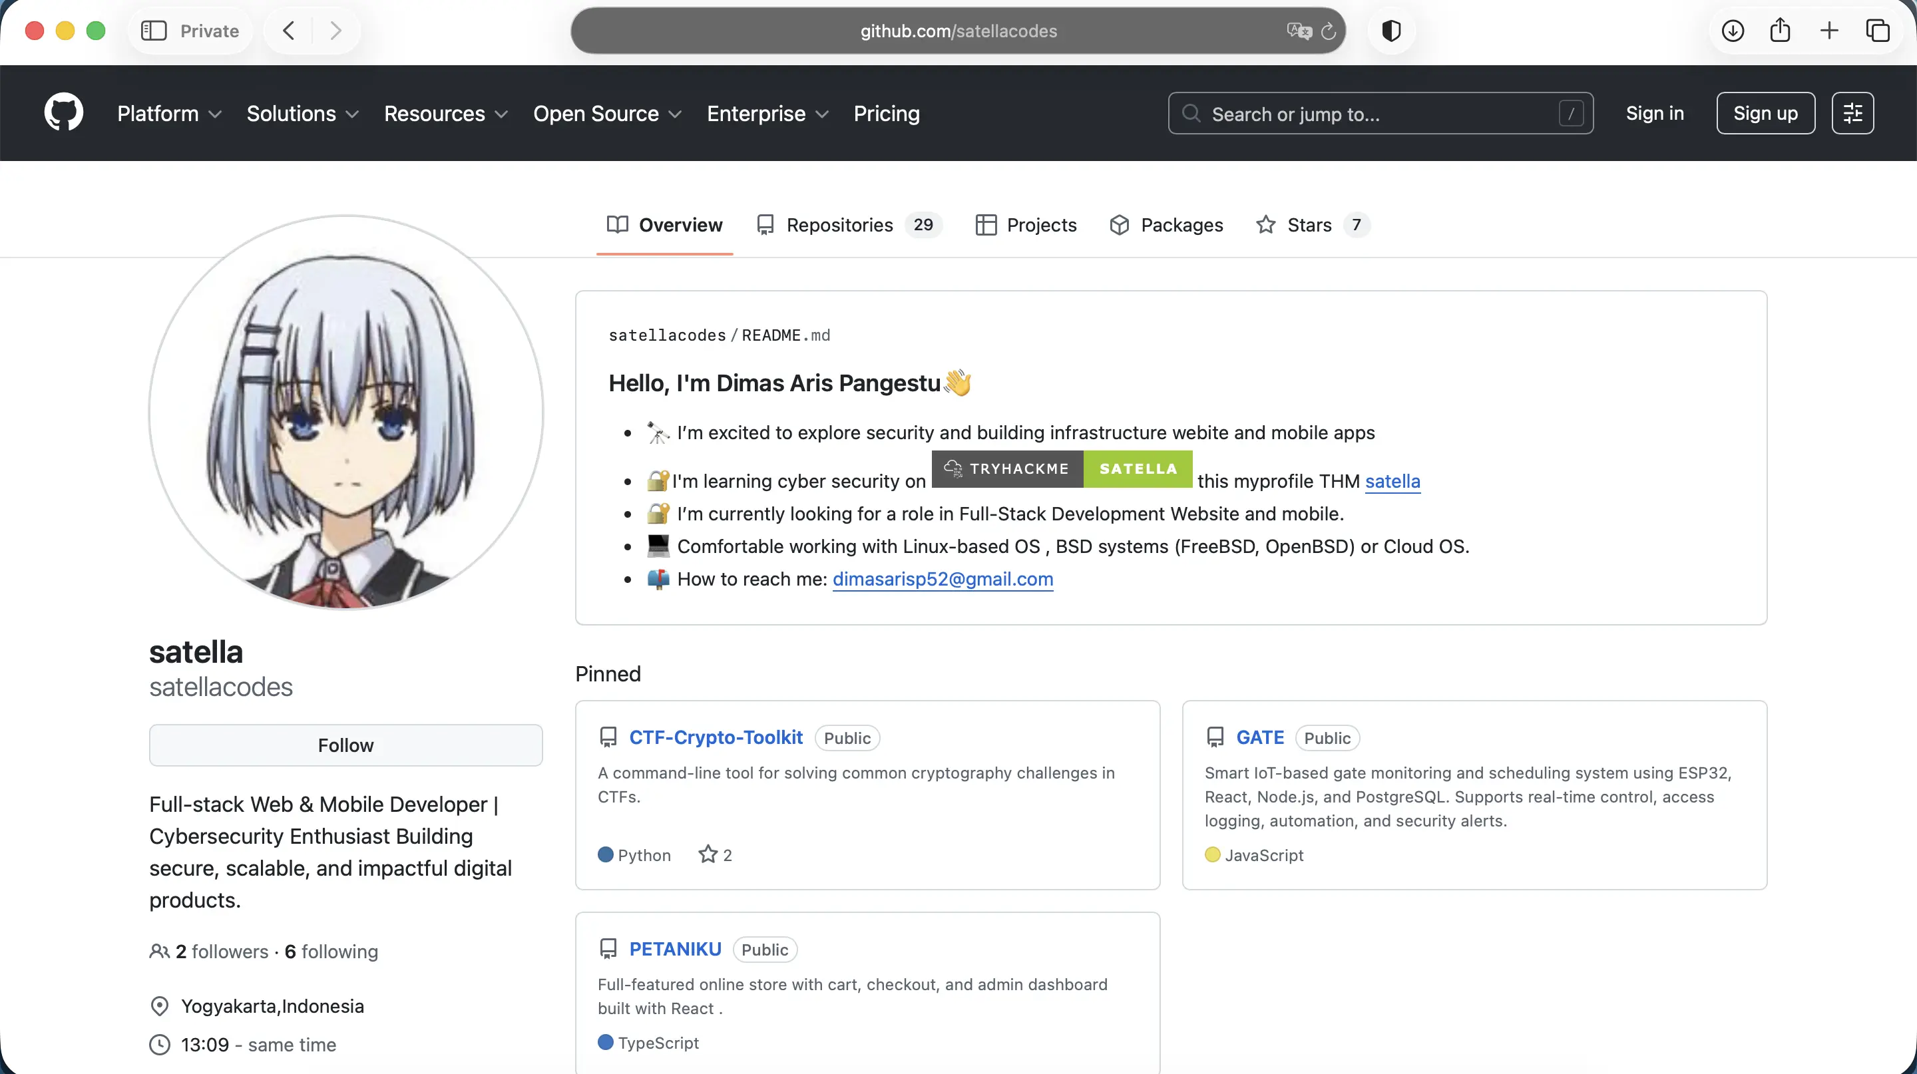Toggle the Private sidebar panel

(154, 31)
